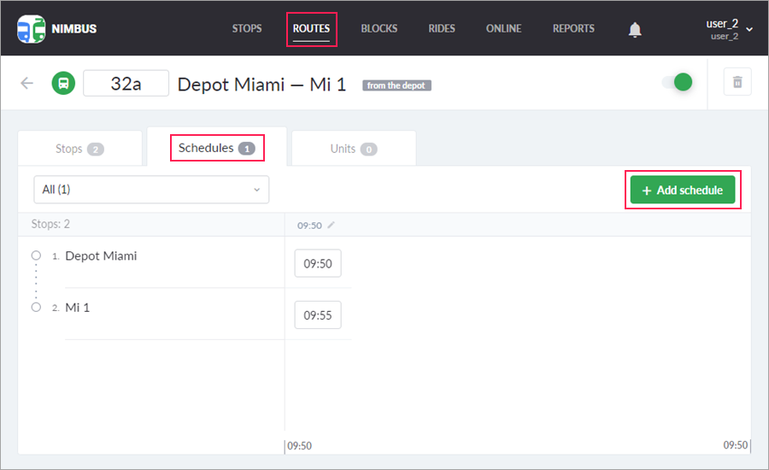Click the Mi 1 stop circle marker
This screenshot has width=769, height=470.
click(x=36, y=307)
